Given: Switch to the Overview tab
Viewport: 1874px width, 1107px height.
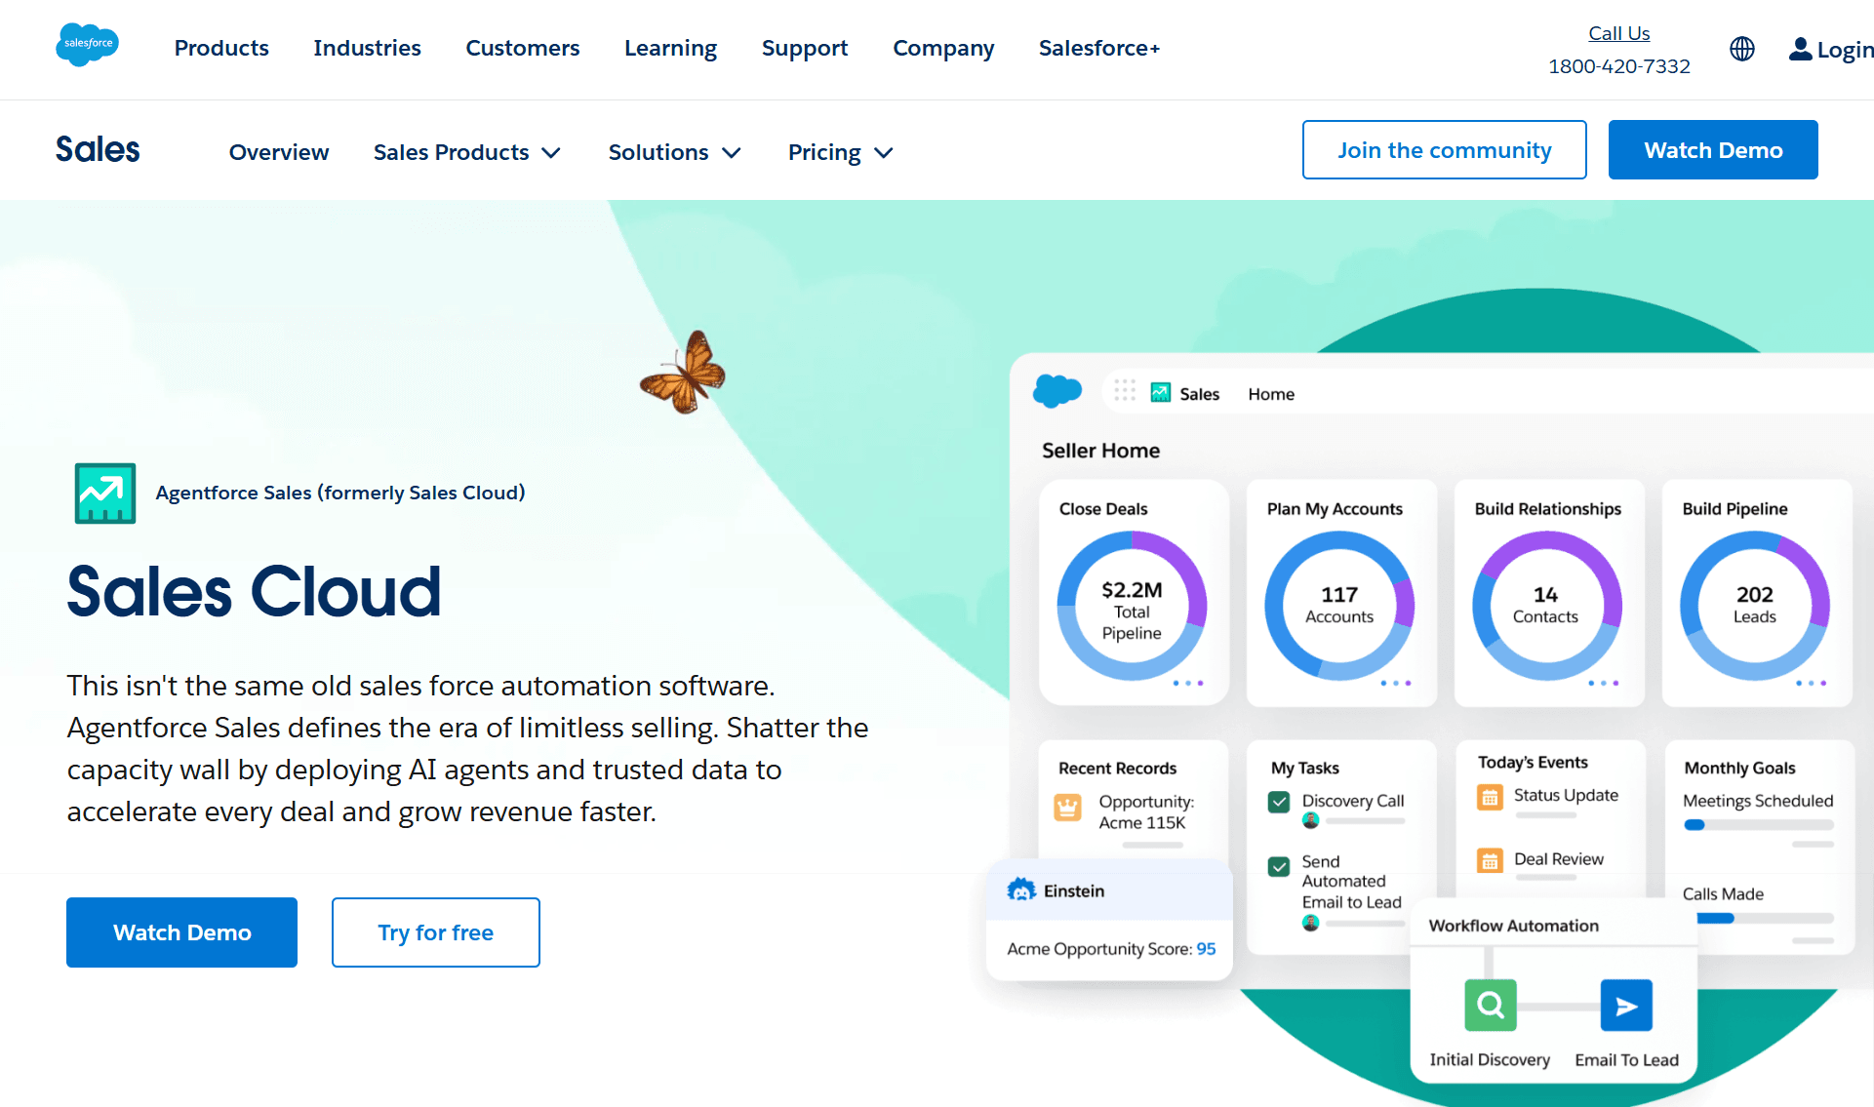Looking at the screenshot, I should [x=279, y=152].
